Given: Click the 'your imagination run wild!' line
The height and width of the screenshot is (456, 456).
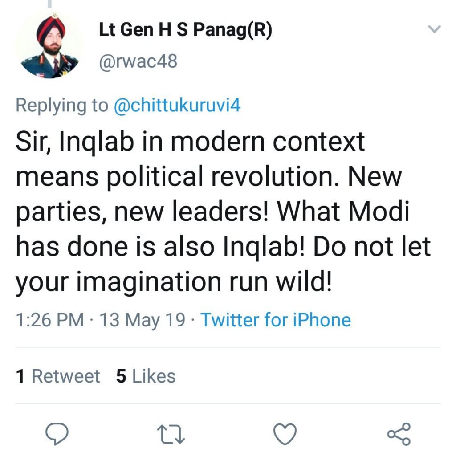Looking at the screenshot, I should pyautogui.click(x=174, y=282).
